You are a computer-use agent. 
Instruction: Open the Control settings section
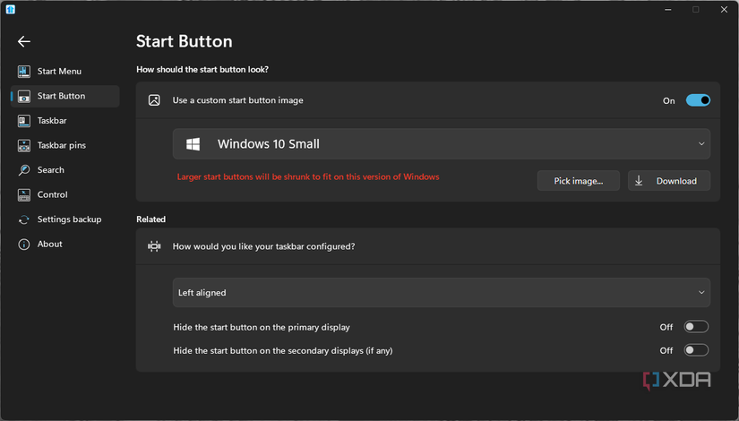coord(65,194)
